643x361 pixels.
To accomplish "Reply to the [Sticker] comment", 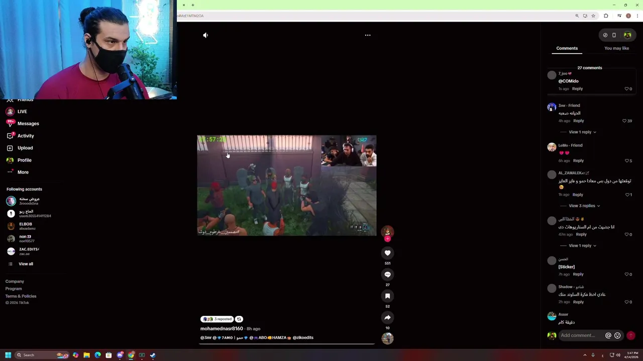I will pos(578,274).
